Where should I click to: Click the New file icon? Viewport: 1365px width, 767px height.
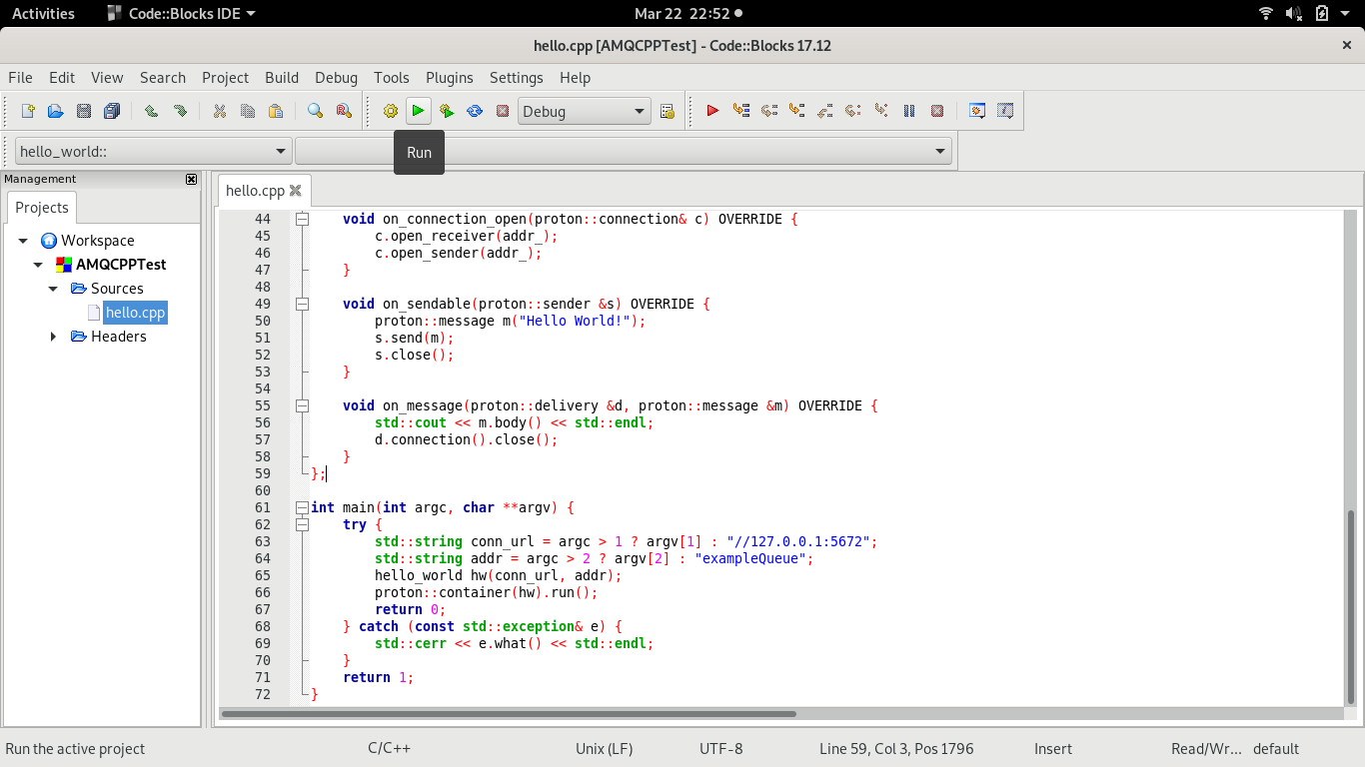coord(28,111)
